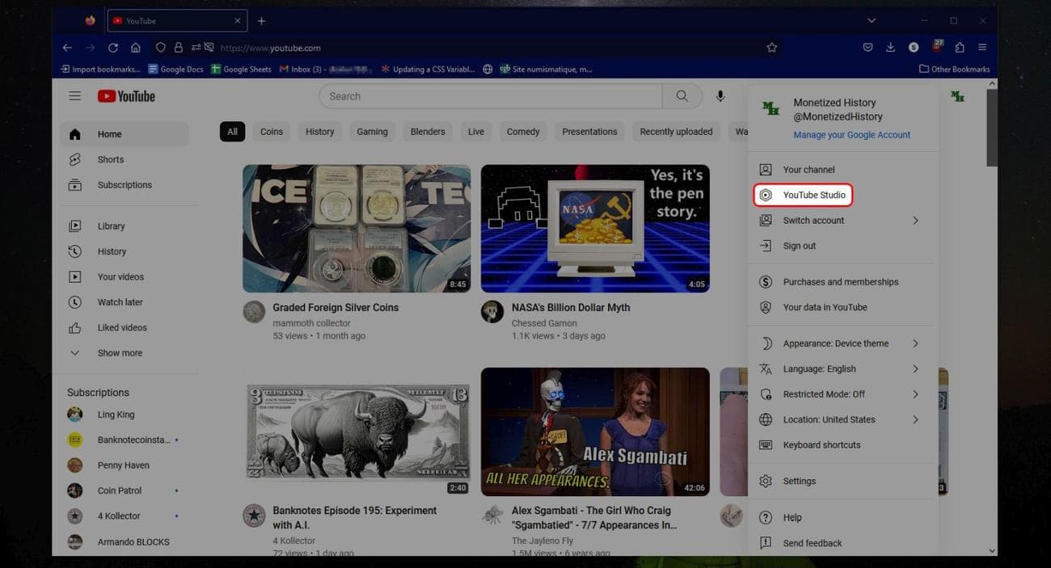Open the Firefox downloads icon
The width and height of the screenshot is (1051, 568).
click(890, 48)
